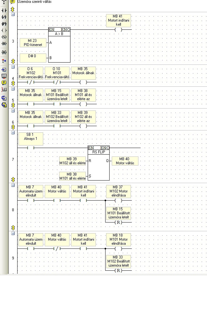Viewport: 207px width, 322px height.
Task: Collapse rung 5 with the minus box
Action: pos(13,89)
